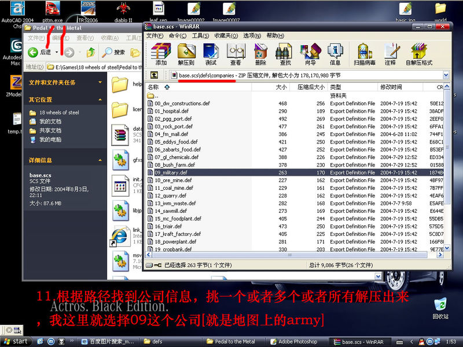Image resolution: width=463 pixels, height=347 pixels.
Task: Open 共享文档 link in sidebar
Action: [50, 131]
